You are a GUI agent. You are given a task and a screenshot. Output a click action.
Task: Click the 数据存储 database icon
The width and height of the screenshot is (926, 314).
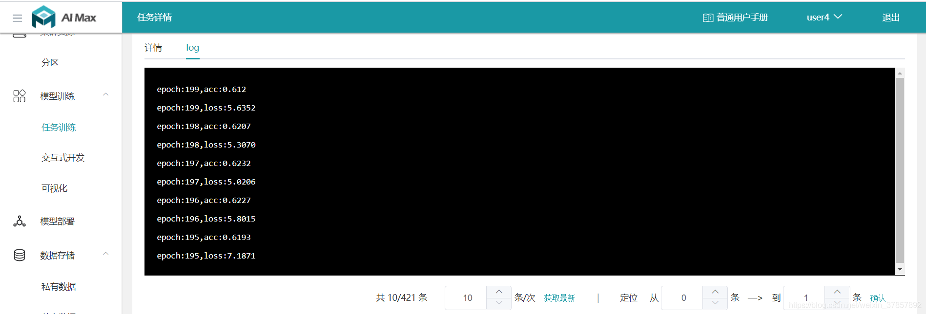click(20, 255)
